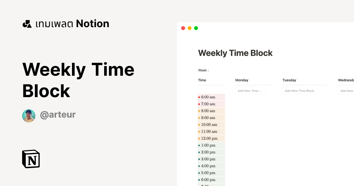Toggle the dot next to 7:00 am
Image resolution: width=354 pixels, height=186 pixels.
tap(199, 104)
